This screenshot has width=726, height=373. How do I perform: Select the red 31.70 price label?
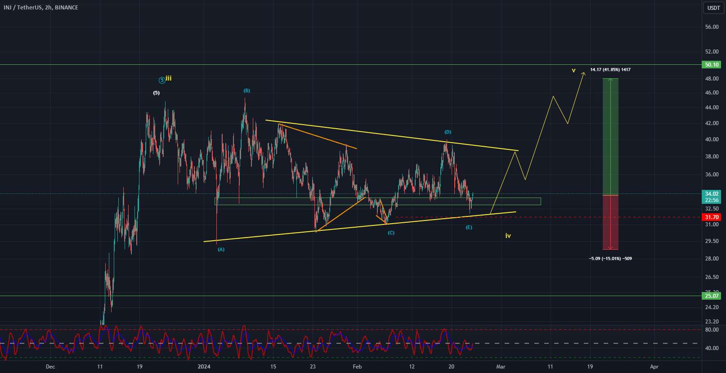point(712,217)
